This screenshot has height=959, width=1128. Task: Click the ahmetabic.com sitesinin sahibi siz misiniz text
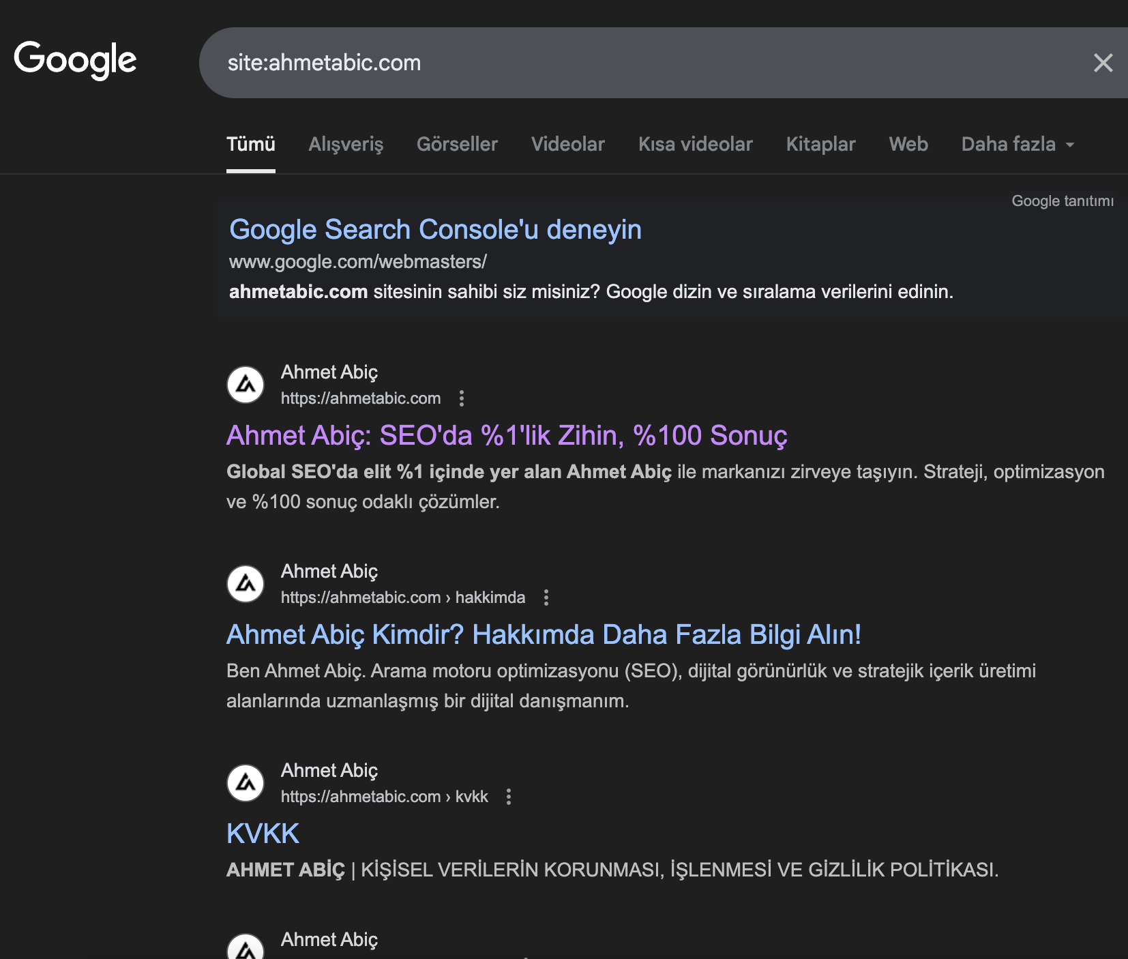tap(591, 292)
